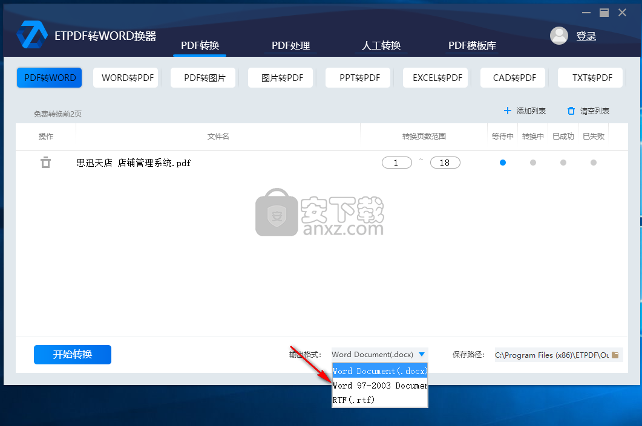Click the 等待中 status dot
Image resolution: width=642 pixels, height=426 pixels.
coord(503,163)
